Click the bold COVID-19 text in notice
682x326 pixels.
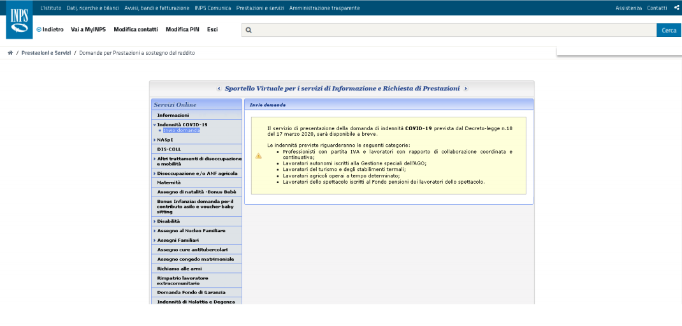pos(418,129)
